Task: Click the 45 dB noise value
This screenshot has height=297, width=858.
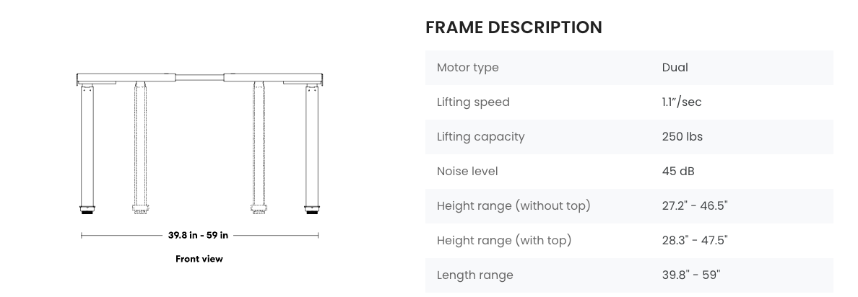Action: [x=677, y=172]
